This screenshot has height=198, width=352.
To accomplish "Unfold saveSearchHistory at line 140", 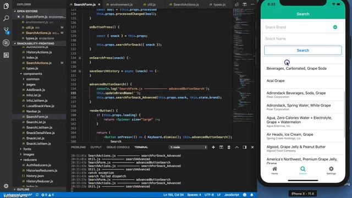I will coord(80,71).
